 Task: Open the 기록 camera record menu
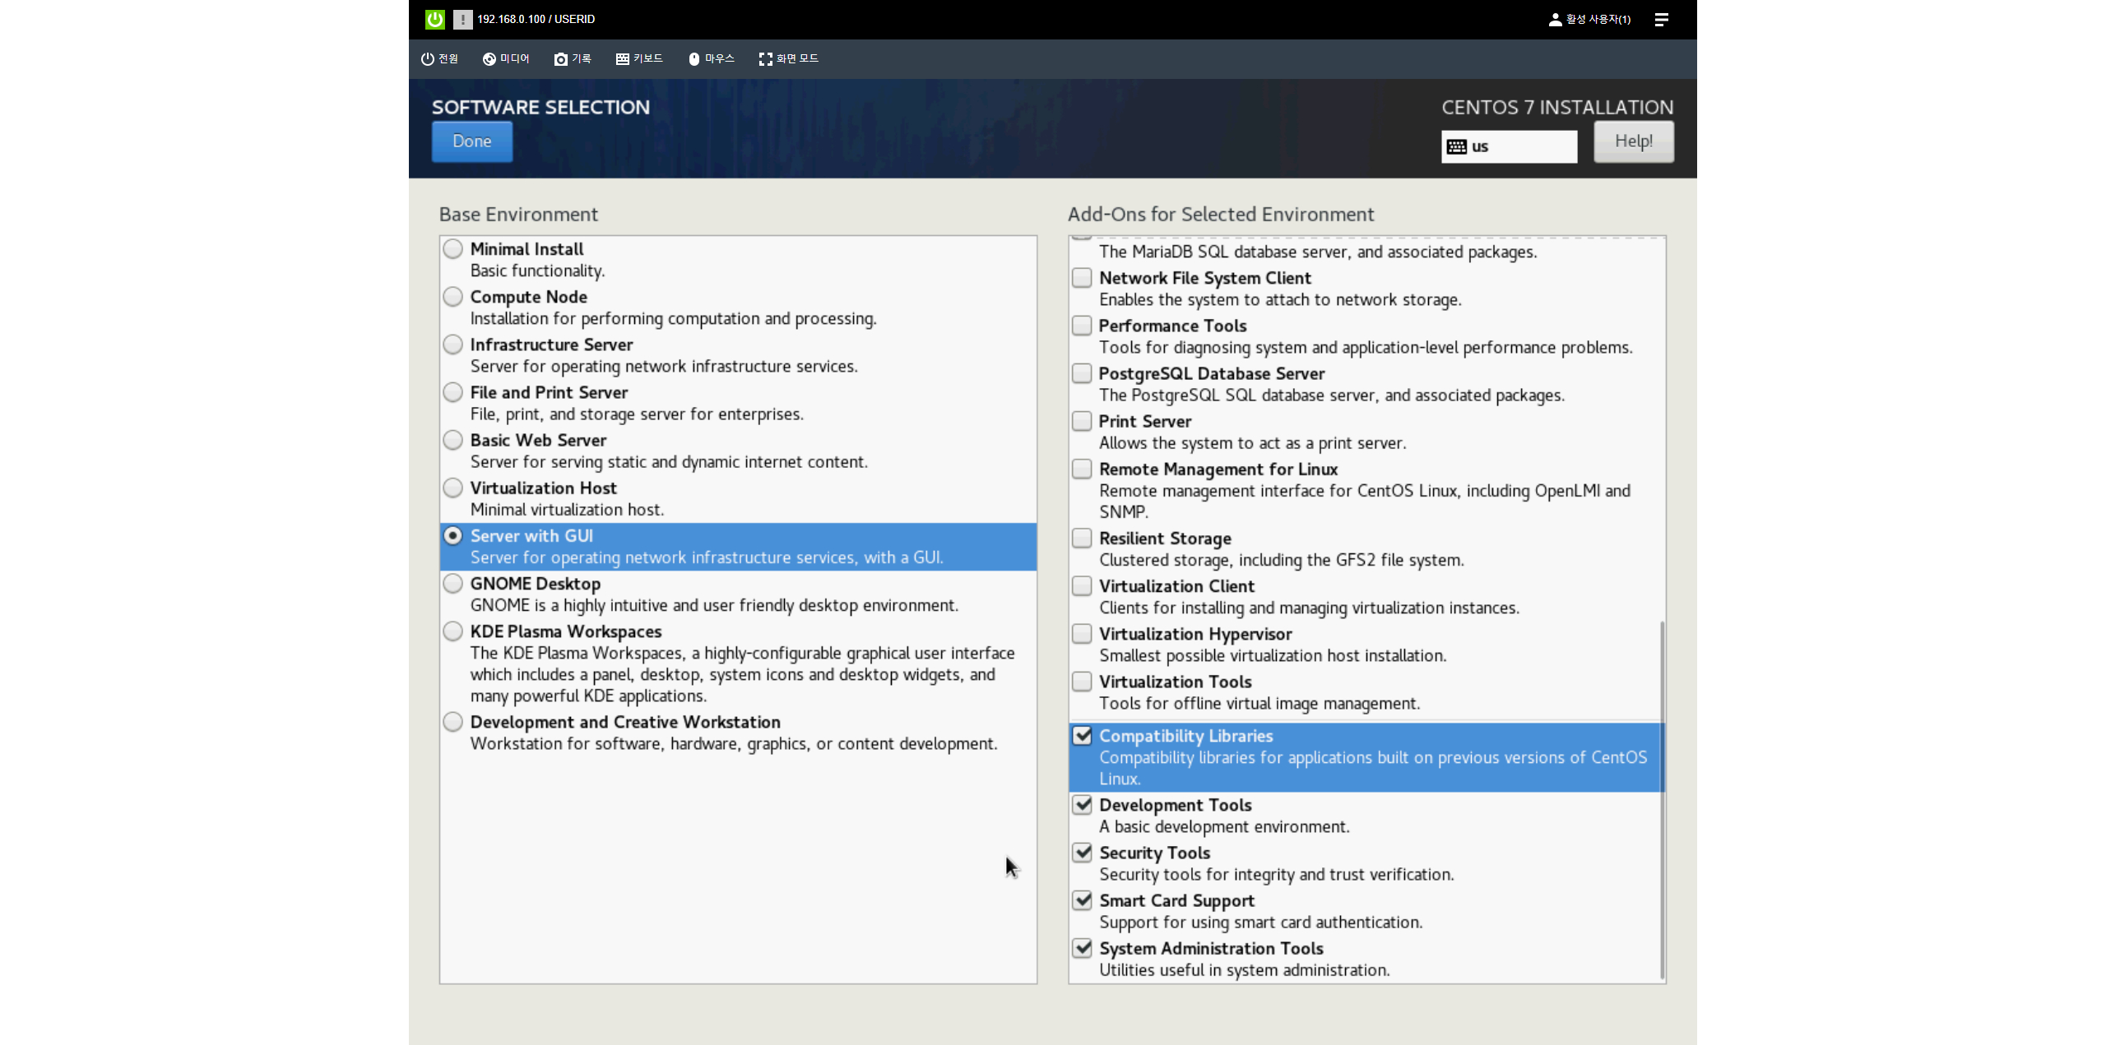pyautogui.click(x=573, y=58)
